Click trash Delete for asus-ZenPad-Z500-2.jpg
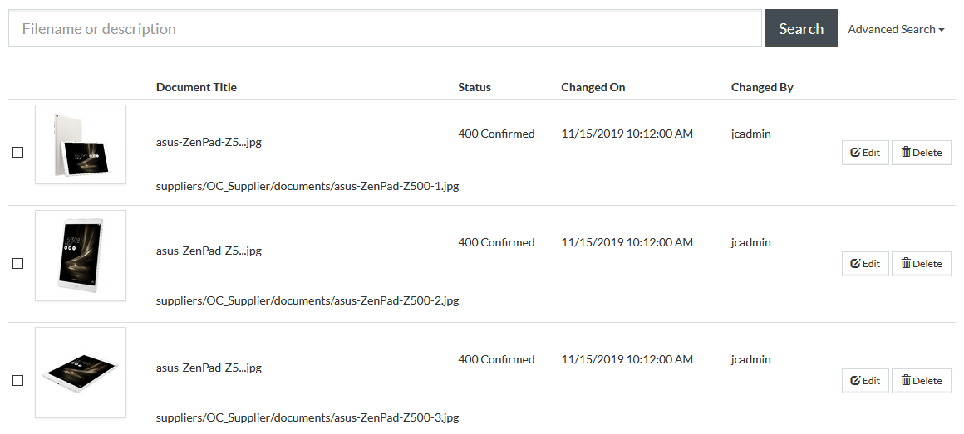The height and width of the screenshot is (434, 964). 921,263
